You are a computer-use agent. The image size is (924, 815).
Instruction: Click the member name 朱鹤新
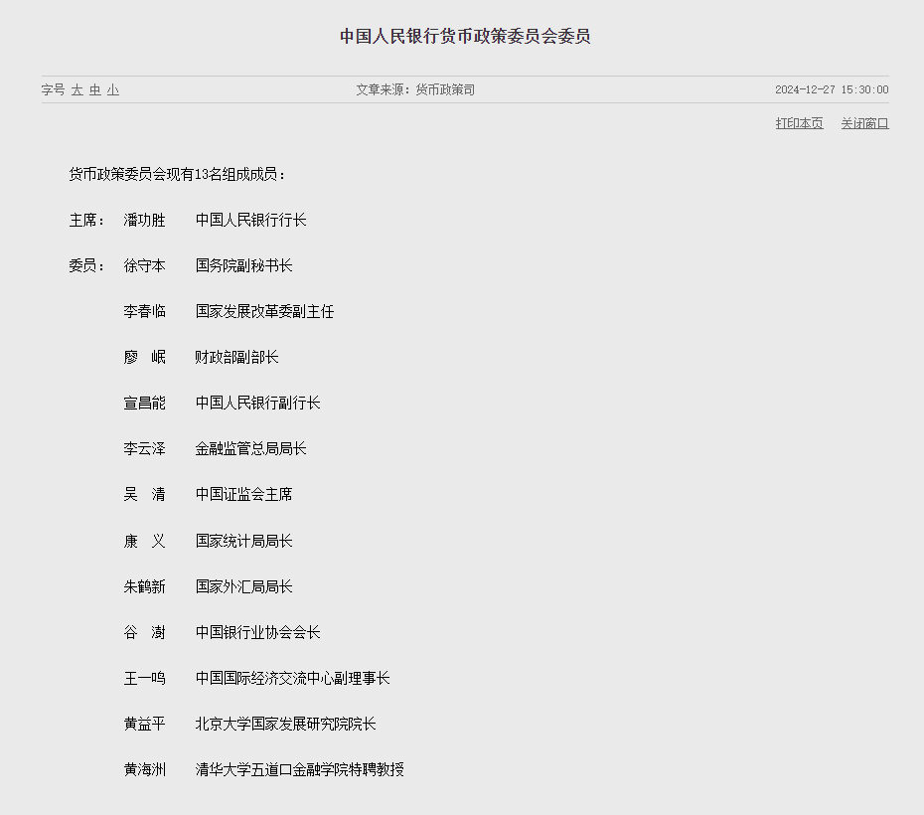point(144,587)
